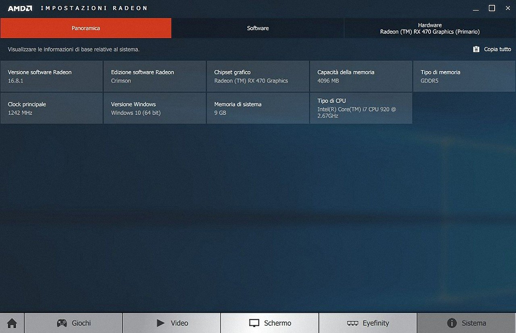Image resolution: width=516 pixels, height=333 pixels.
Task: Select the Memoria di sistema tile
Action: coord(258,108)
